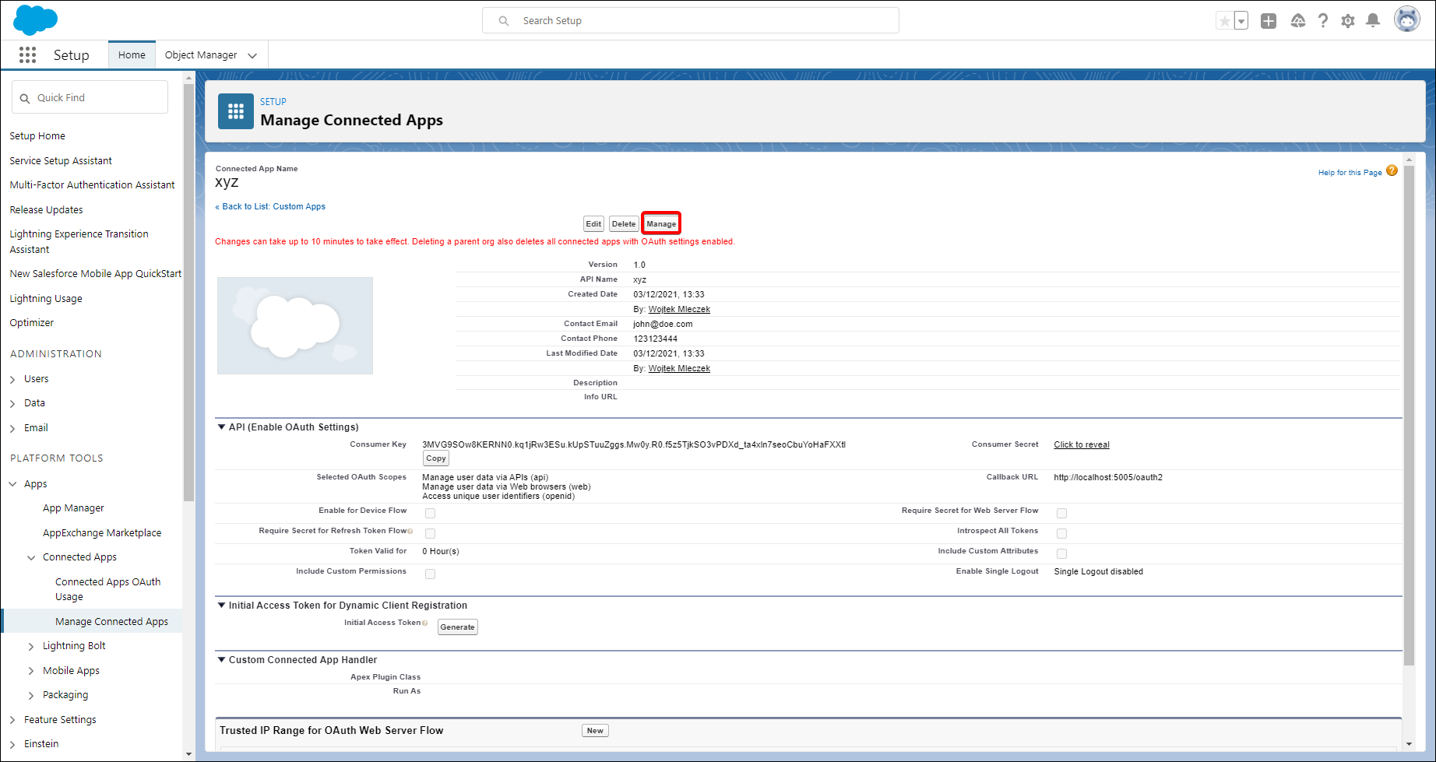Toggle Enable for Device Flow checkbox
Viewport: 1436px width, 762px height.
pos(430,513)
